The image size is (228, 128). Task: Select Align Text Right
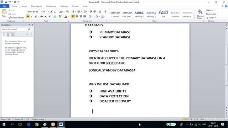(x=81, y=16)
